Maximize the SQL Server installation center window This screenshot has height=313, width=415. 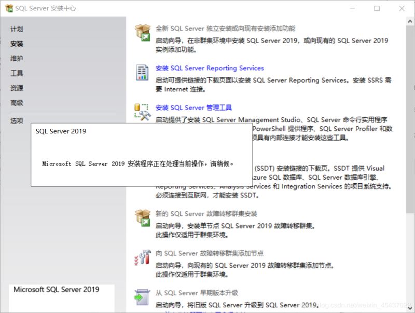point(377,8)
